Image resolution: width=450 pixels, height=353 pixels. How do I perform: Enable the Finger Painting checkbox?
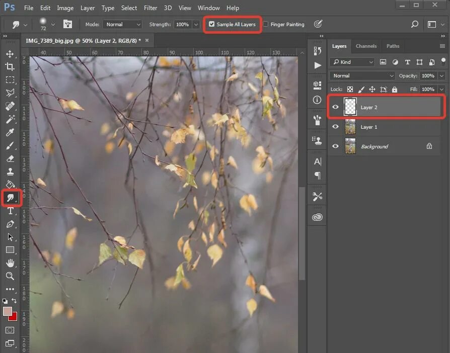266,24
